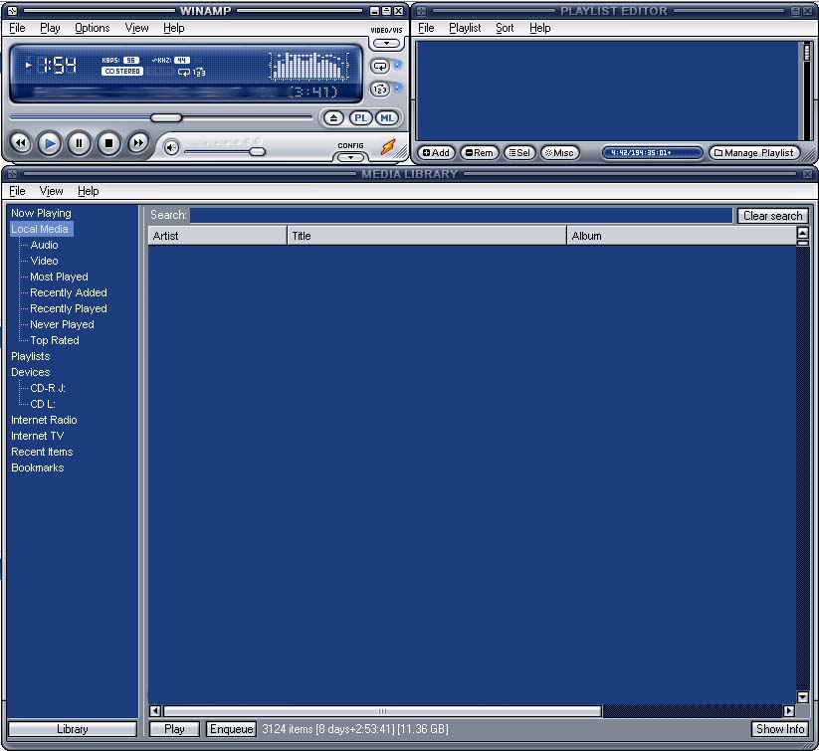Click the playlist time display 4:42/194:35:01+
Image resolution: width=819 pixels, height=751 pixels.
tap(652, 152)
